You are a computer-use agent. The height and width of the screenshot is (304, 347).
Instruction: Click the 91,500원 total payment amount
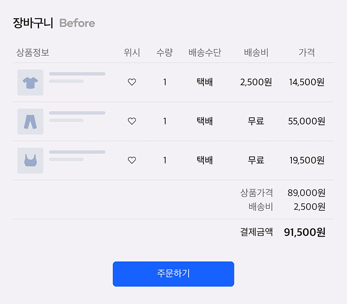click(x=304, y=232)
